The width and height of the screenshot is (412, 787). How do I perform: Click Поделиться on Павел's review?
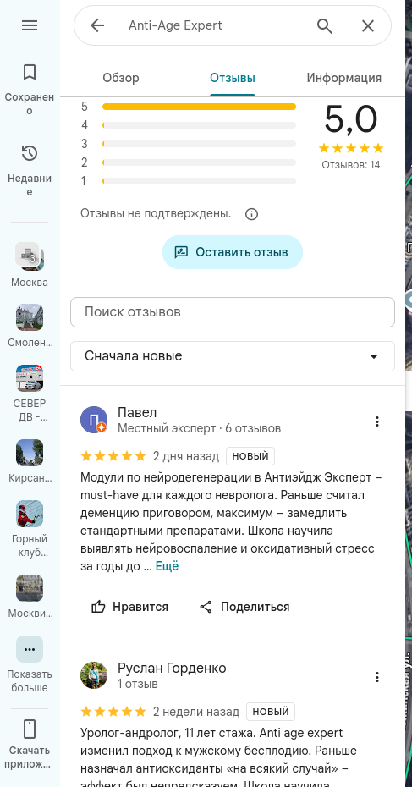click(244, 607)
